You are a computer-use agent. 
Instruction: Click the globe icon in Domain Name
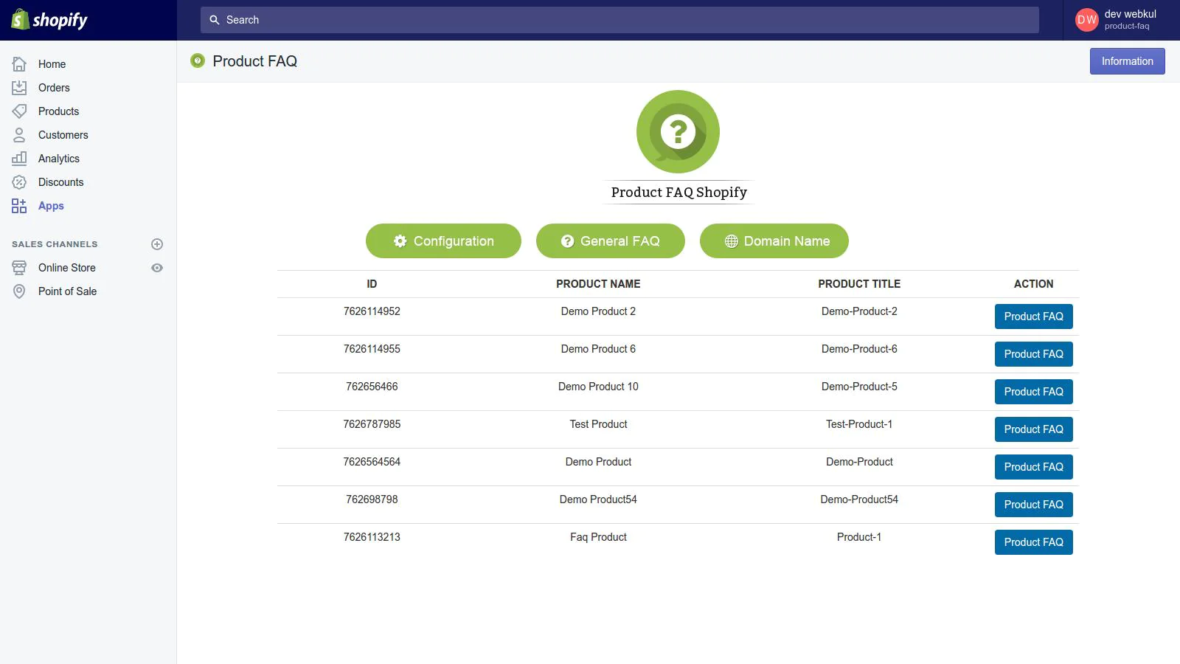(731, 241)
